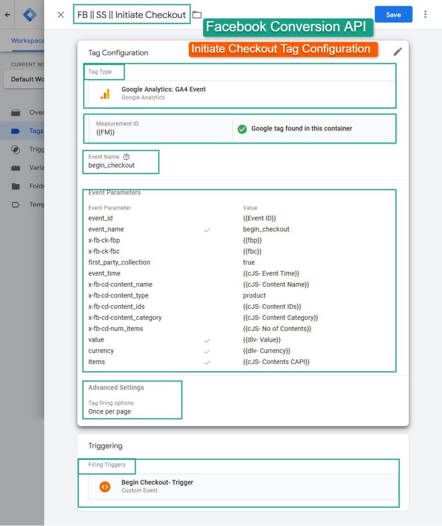Click the {{fbc}} value
Image resolution: width=442 pixels, height=526 pixels.
252,251
